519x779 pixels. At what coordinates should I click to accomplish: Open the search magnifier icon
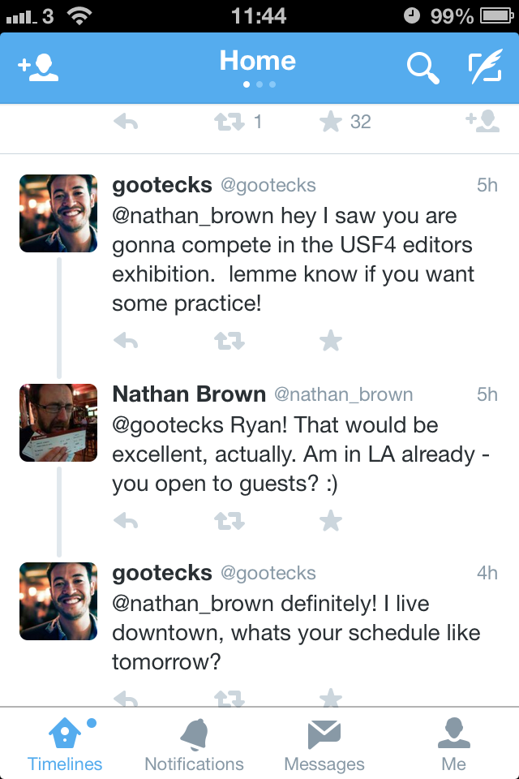point(422,68)
